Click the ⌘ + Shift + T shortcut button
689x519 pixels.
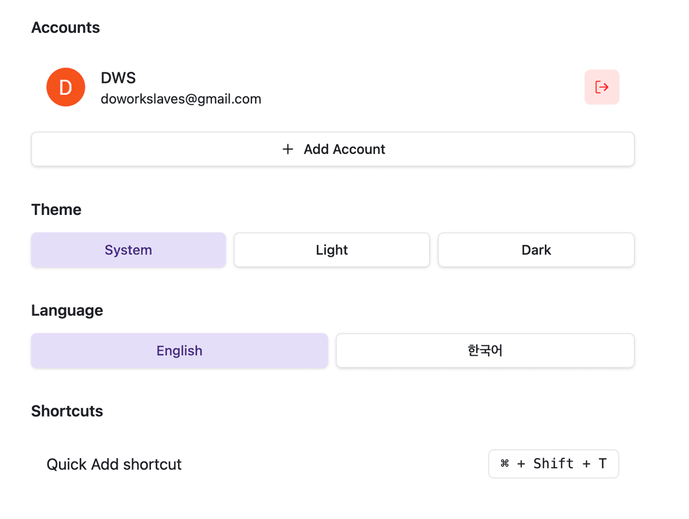click(553, 463)
